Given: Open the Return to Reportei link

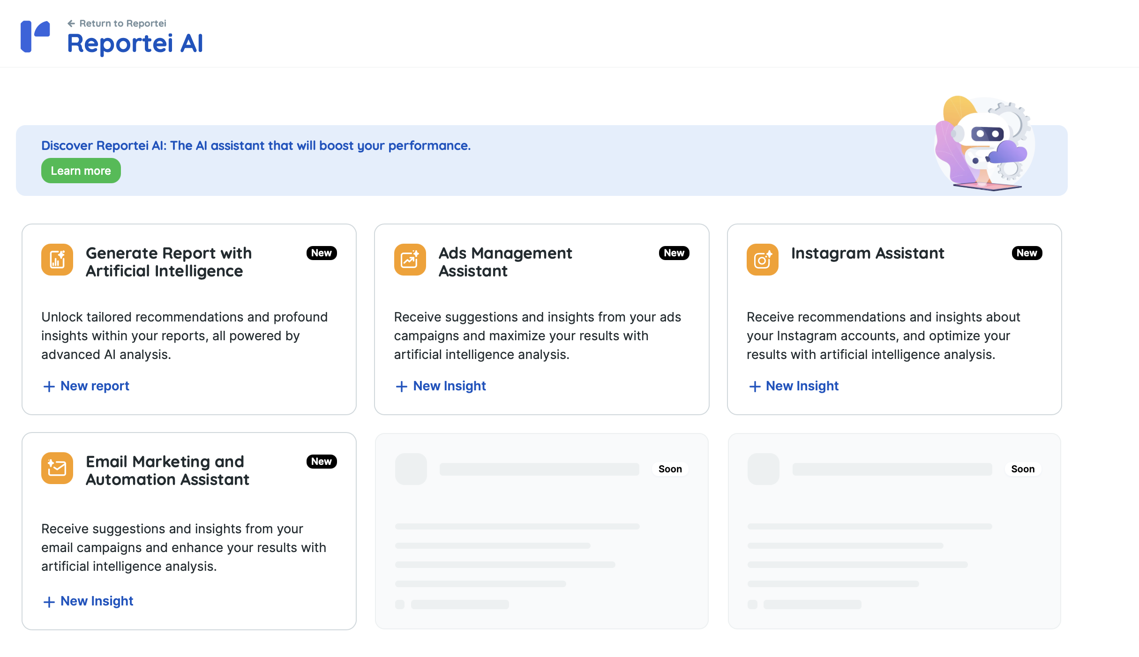Looking at the screenshot, I should [122, 23].
